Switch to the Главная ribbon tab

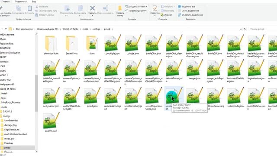6,1
